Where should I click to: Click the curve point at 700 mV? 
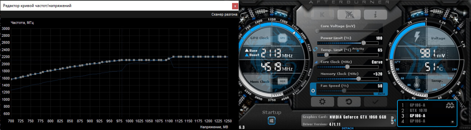coord(11,79)
